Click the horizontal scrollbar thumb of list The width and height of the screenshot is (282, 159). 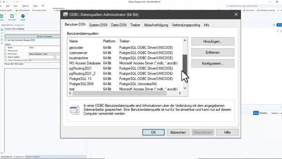[x=119, y=93]
